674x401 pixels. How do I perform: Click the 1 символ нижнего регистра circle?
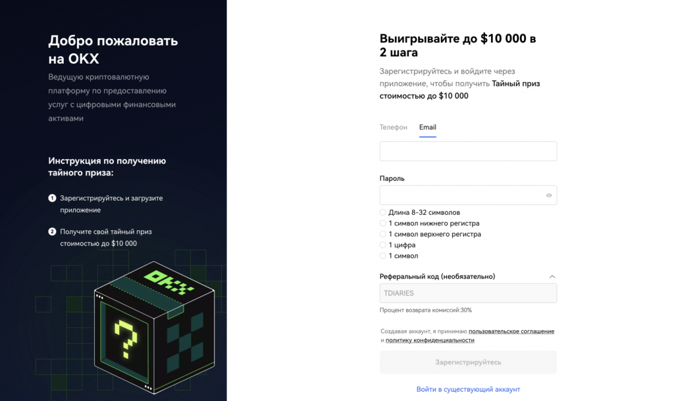click(383, 224)
